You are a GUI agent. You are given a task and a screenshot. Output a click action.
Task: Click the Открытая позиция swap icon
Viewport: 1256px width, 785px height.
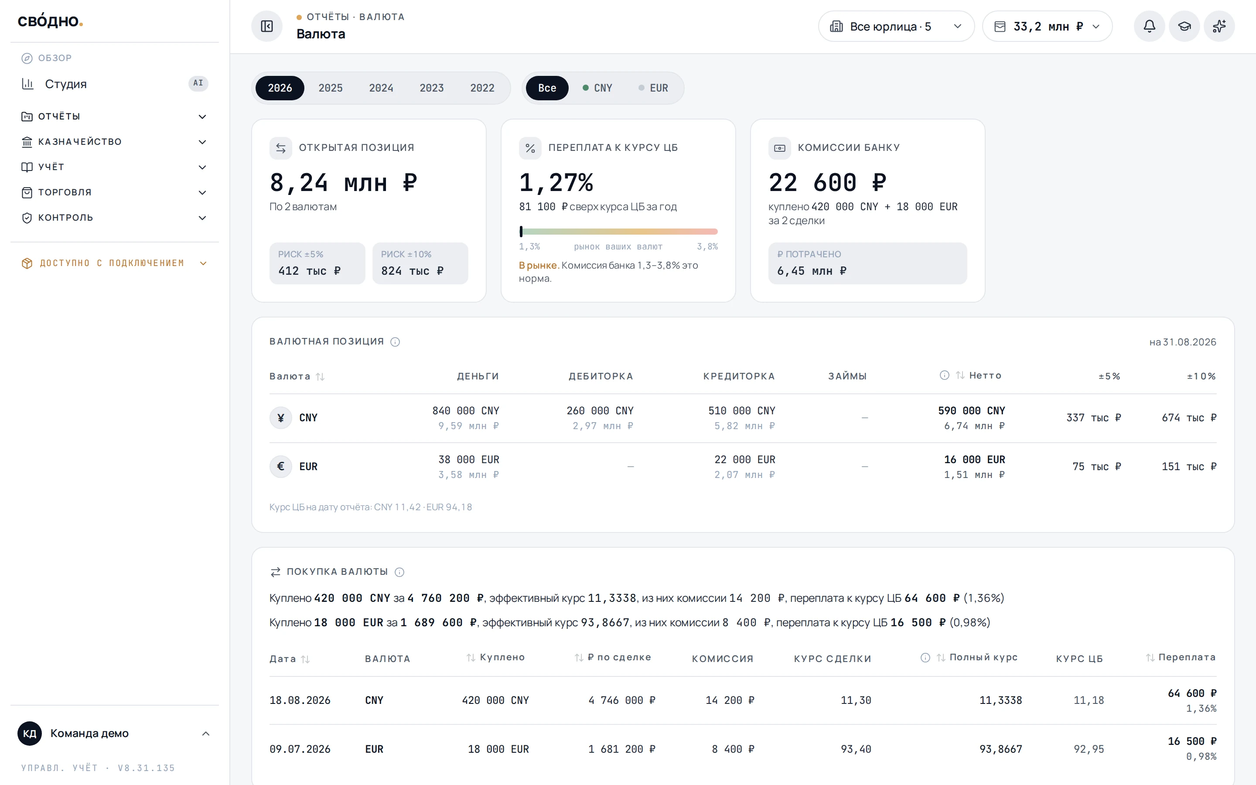click(281, 148)
